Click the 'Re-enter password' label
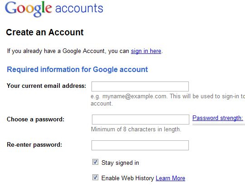Screen dimensions: 245x187 click(x=34, y=144)
